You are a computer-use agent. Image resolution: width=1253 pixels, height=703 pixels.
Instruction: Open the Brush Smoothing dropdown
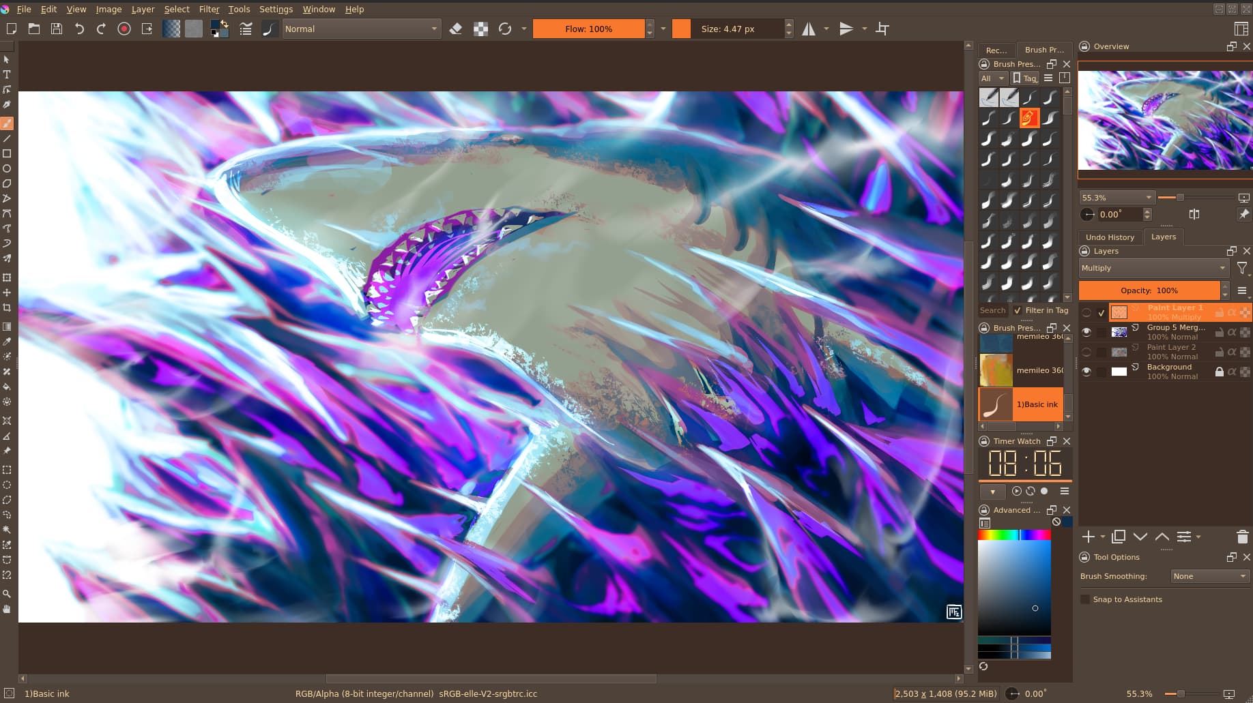point(1209,576)
